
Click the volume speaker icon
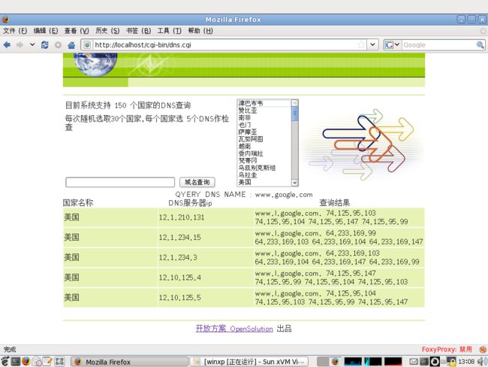coord(483,362)
